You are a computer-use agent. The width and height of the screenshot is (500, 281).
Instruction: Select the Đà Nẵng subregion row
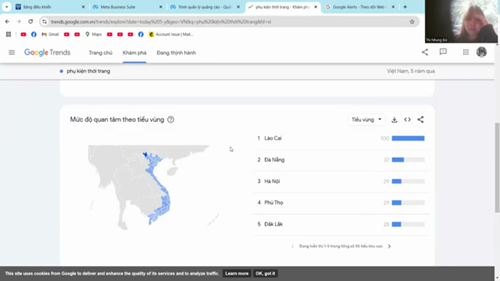pyautogui.click(x=341, y=160)
